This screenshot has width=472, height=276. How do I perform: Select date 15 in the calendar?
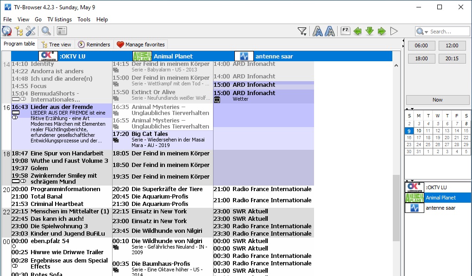[x=466, y=131]
